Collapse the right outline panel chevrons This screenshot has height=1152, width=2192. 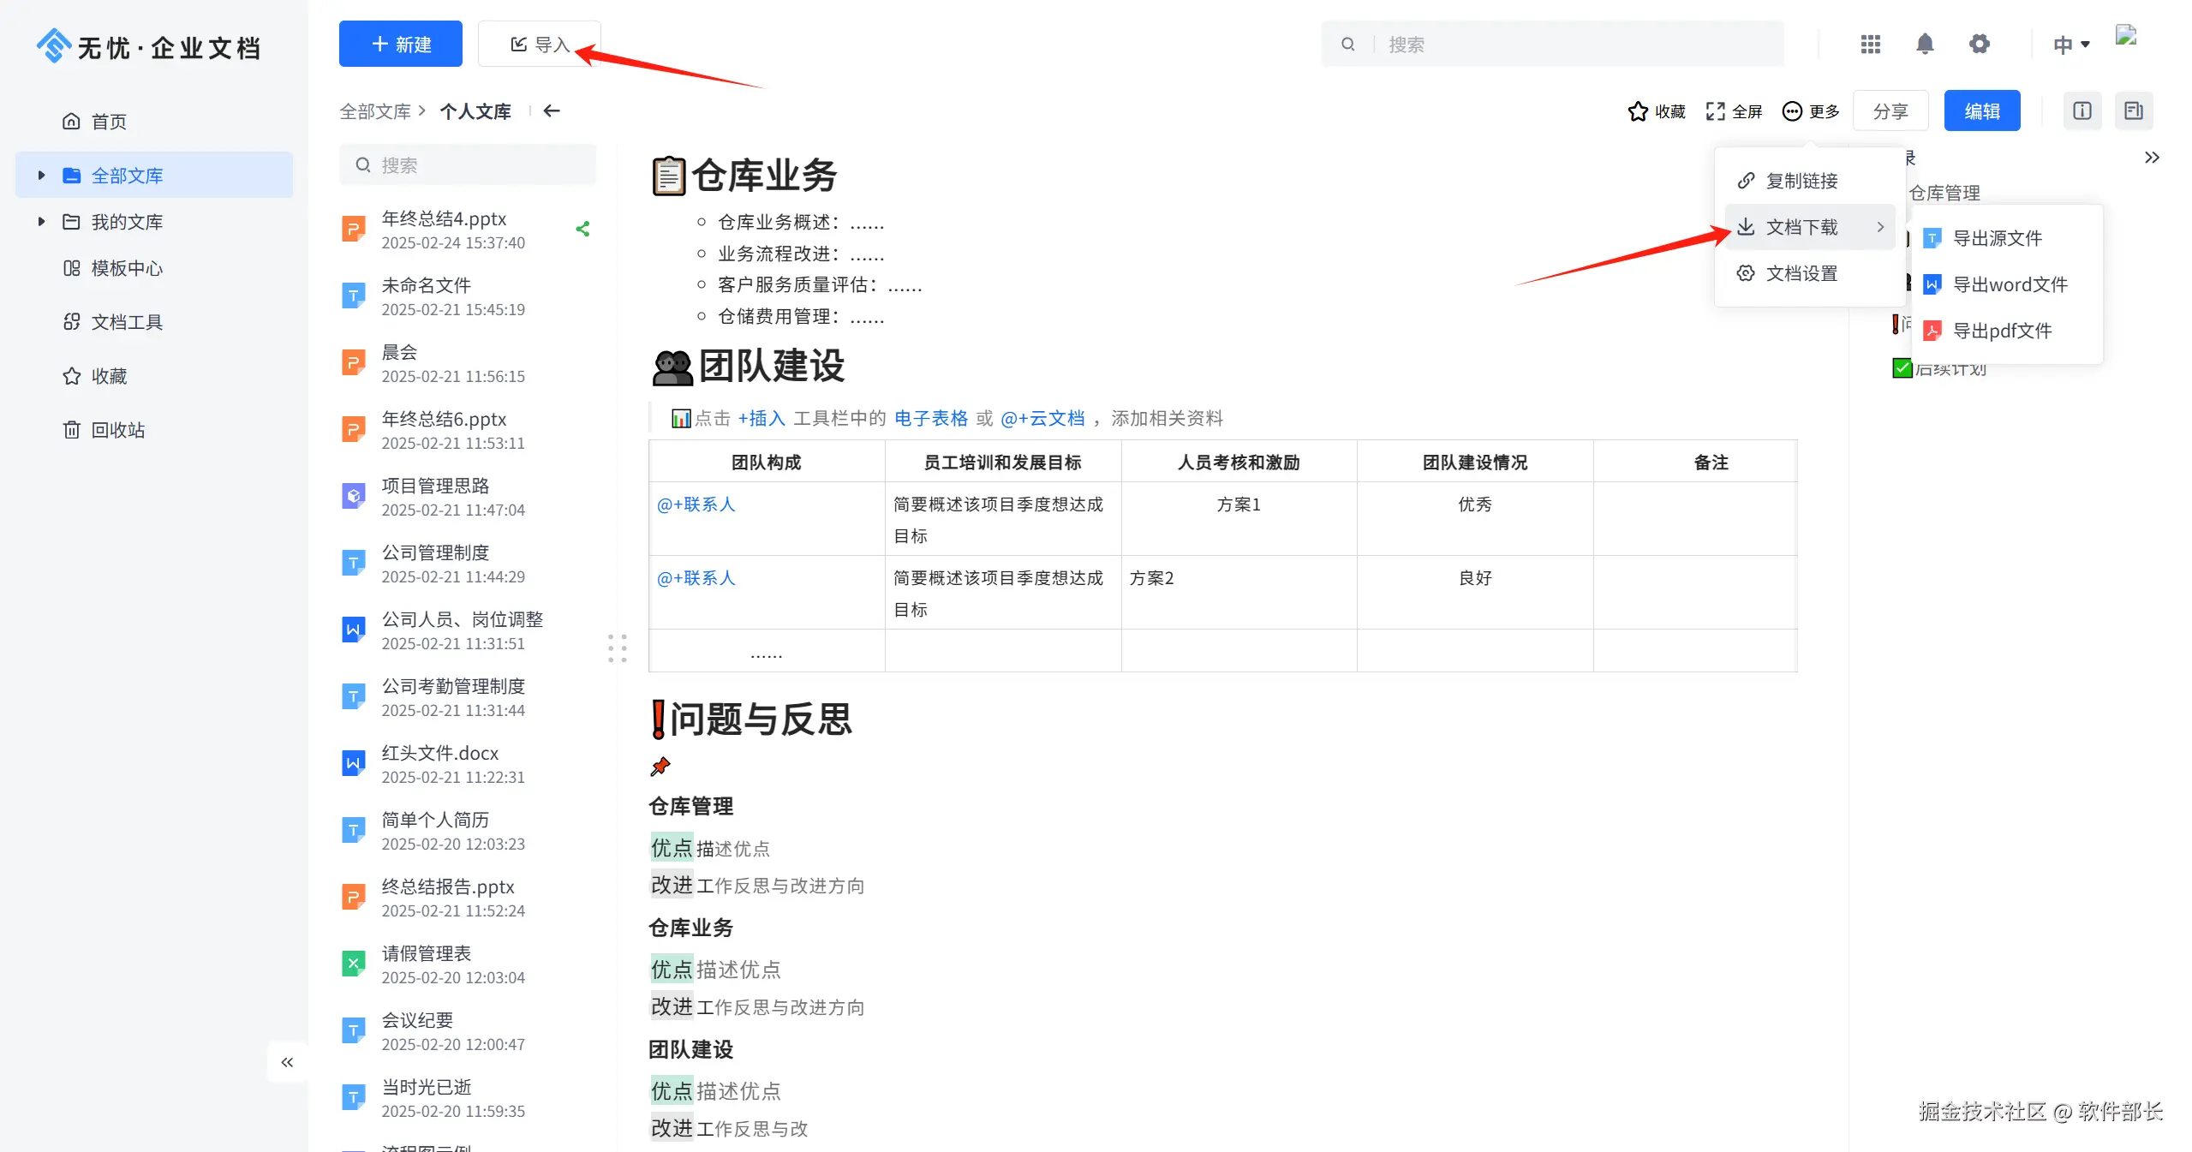coord(2151,158)
